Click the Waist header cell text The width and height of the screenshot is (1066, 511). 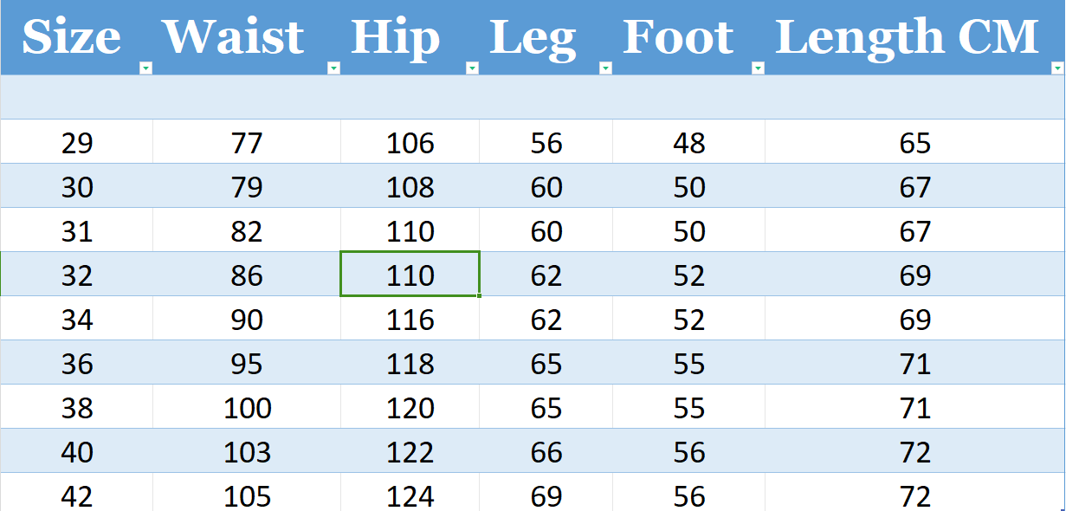point(234,37)
